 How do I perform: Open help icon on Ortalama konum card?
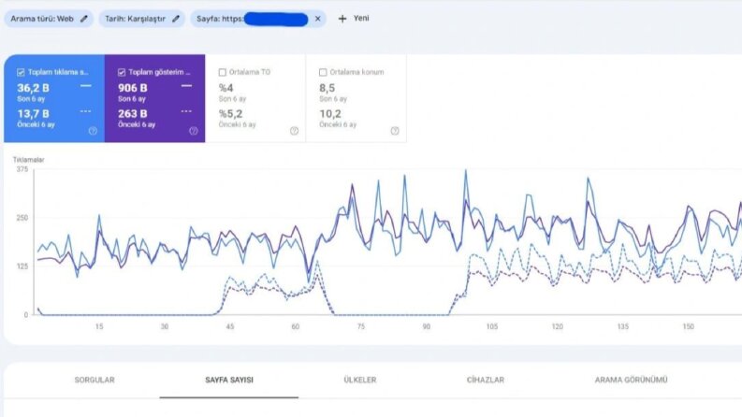tap(395, 131)
